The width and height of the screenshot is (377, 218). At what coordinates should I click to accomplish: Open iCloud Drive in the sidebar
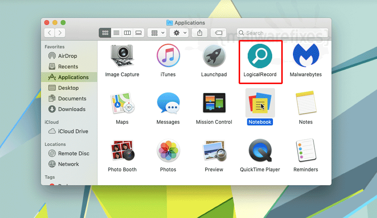click(x=69, y=131)
